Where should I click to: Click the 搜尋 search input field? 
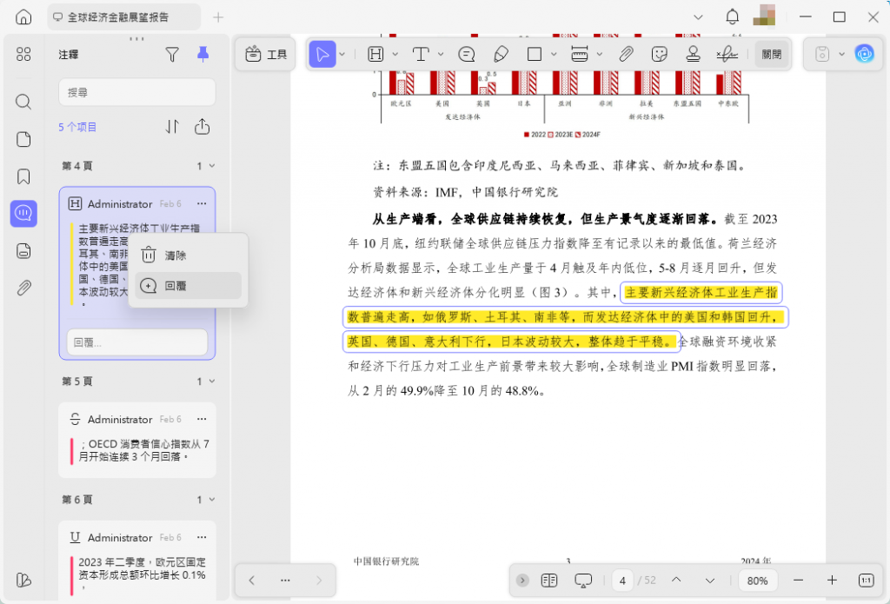pos(136,91)
